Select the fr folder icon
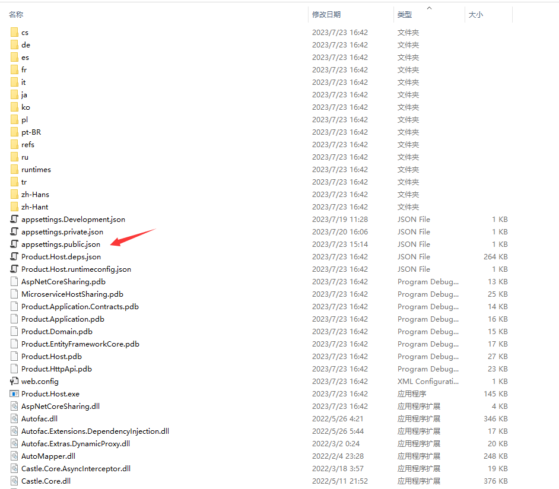This screenshot has height=489, width=559. (14, 70)
